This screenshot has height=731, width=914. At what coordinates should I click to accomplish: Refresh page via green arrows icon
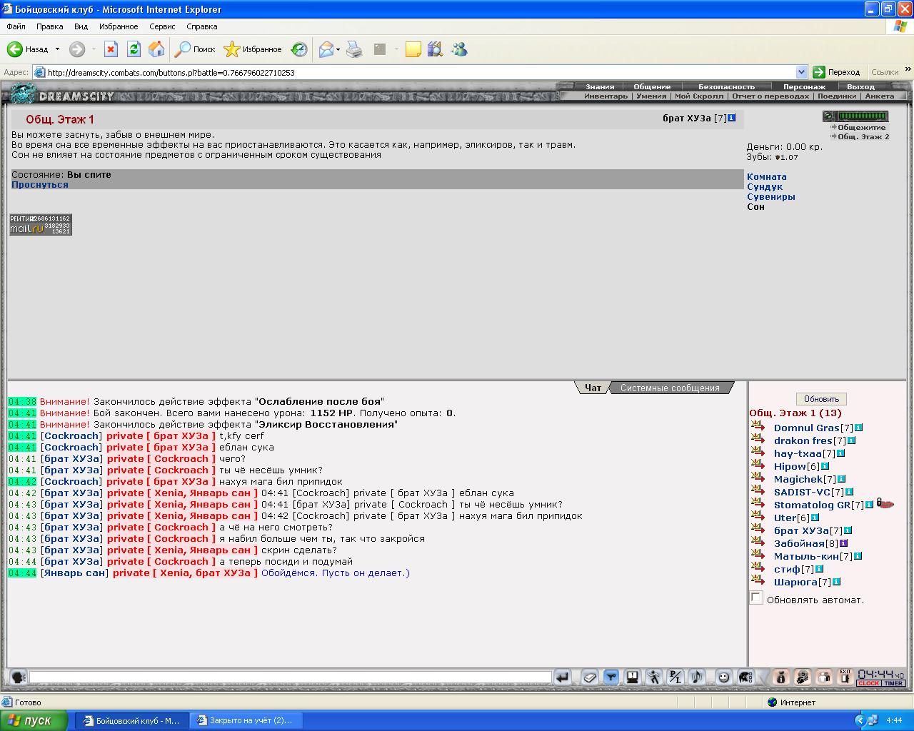[134, 49]
